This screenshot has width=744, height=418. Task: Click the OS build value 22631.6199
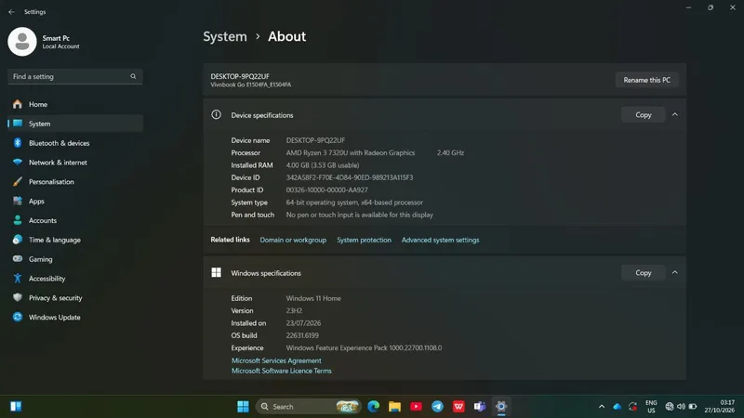302,335
